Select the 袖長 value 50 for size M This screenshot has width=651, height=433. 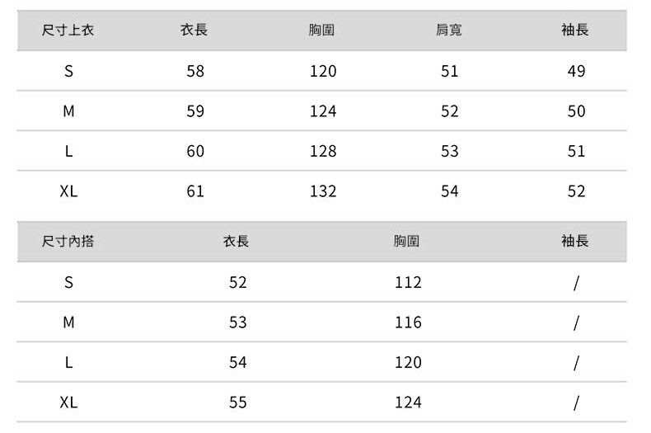(576, 111)
